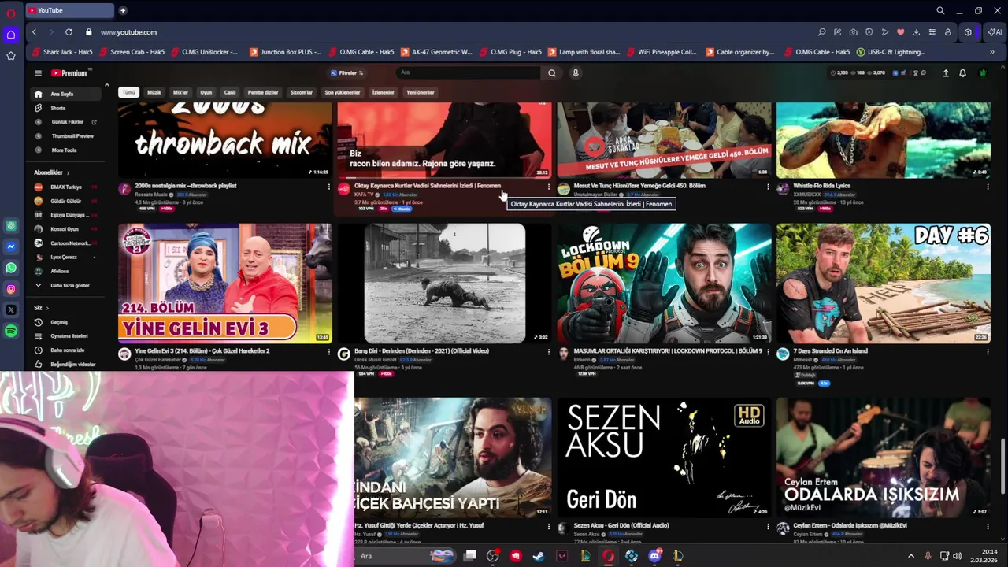This screenshot has height=567, width=1008.
Task: Click the upload arrow icon in YouTube header
Action: pyautogui.click(x=946, y=73)
